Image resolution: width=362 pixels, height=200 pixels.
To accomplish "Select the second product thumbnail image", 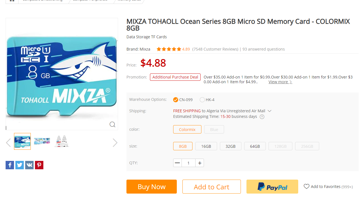I will click(x=42, y=141).
